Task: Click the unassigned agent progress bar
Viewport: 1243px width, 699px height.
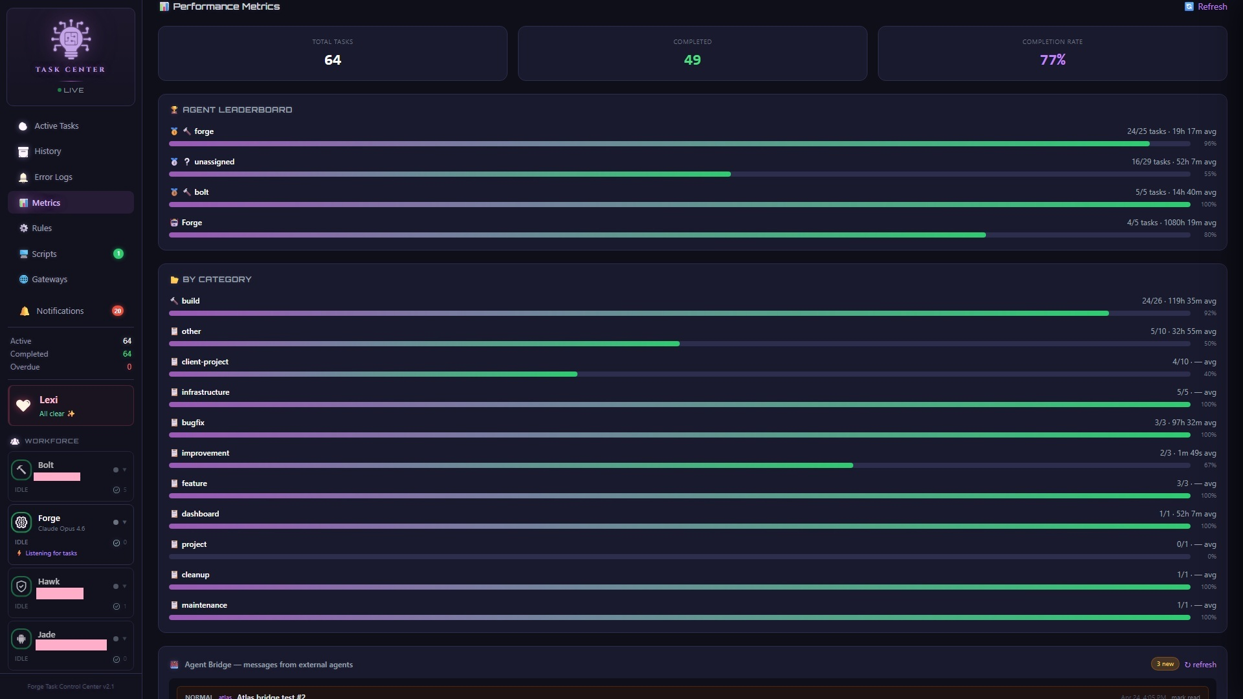Action: coord(680,174)
